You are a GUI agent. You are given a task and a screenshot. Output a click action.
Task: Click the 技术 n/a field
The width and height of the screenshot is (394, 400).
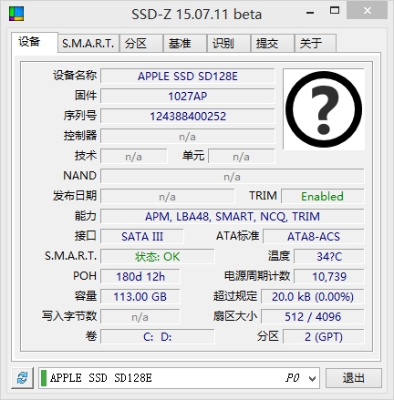tap(134, 156)
